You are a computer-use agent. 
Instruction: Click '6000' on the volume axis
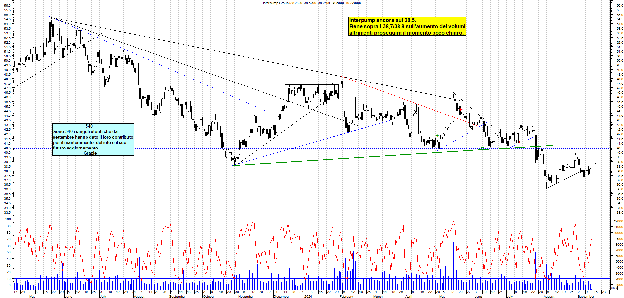point(619,256)
